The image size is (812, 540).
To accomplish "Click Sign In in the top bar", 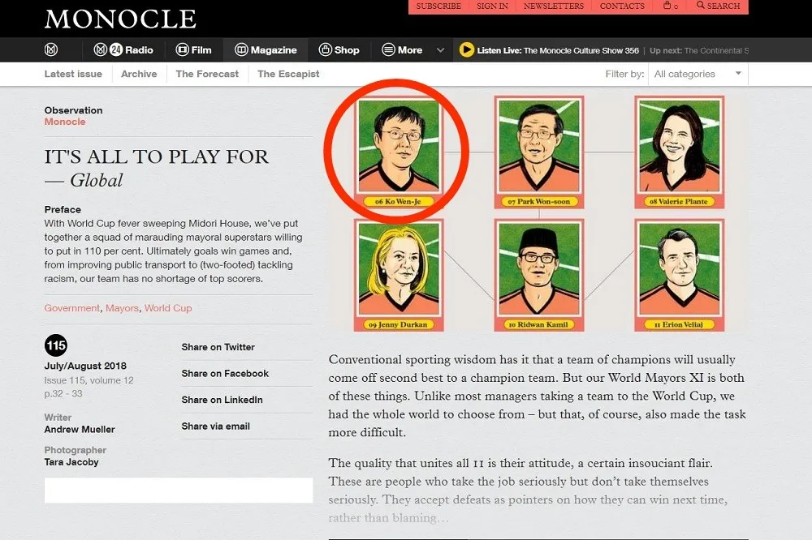I will [493, 6].
